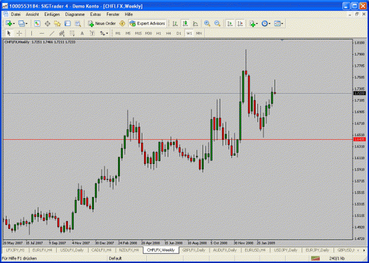Select the trendline drawing tool

[52, 34]
